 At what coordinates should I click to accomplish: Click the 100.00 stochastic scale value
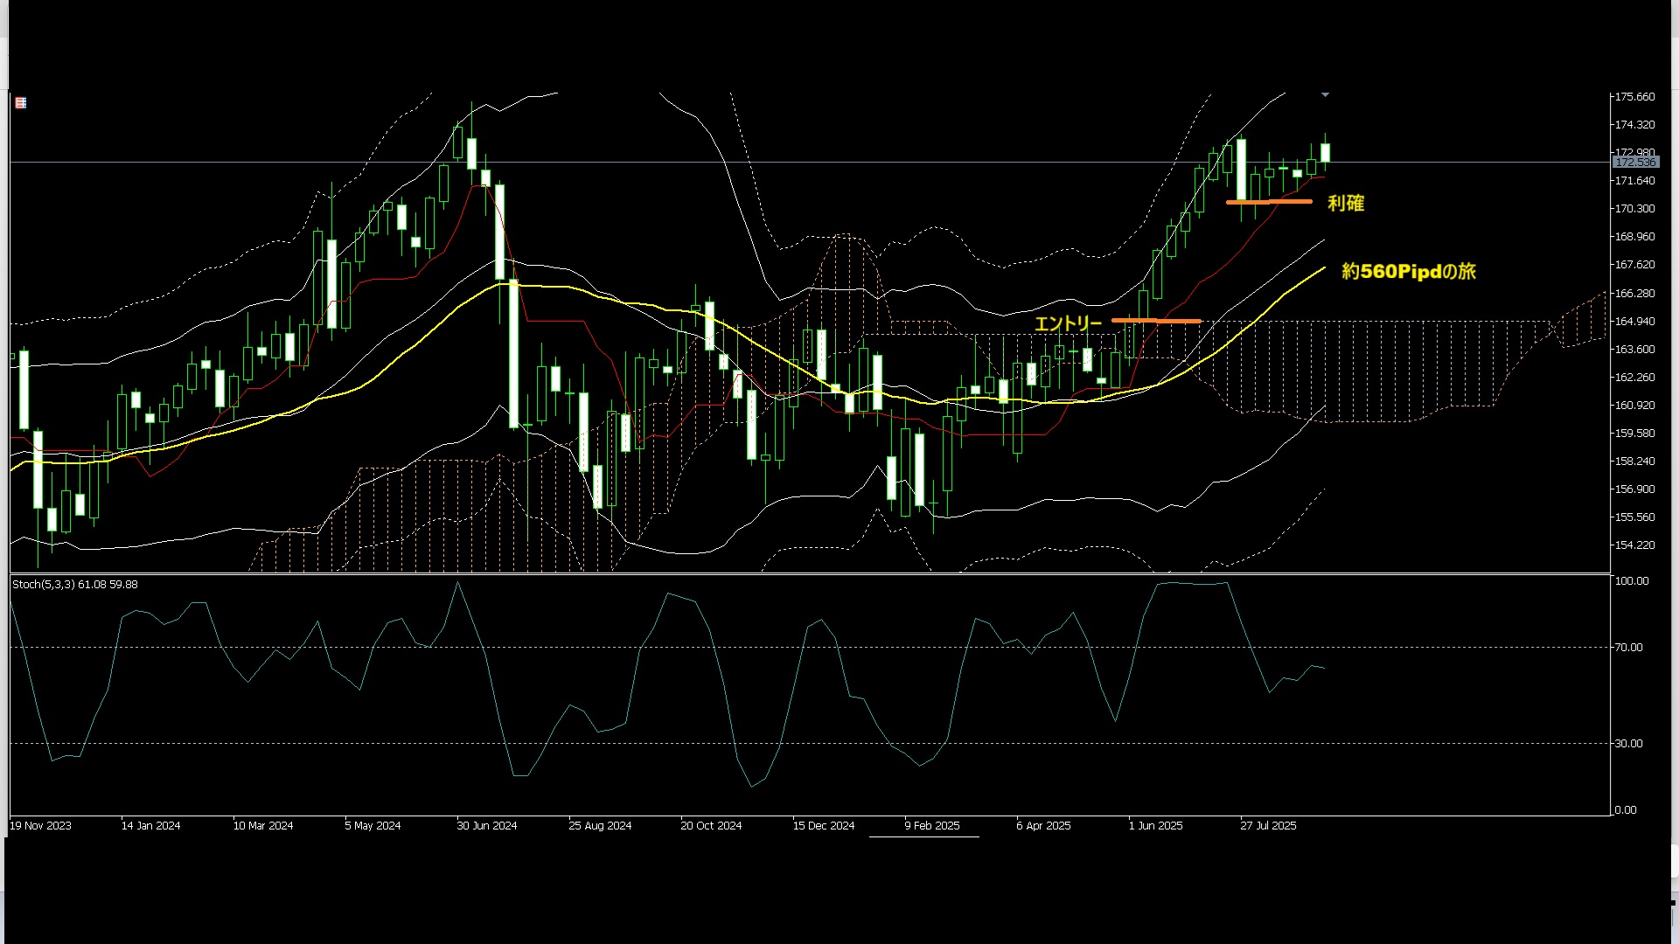pyautogui.click(x=1631, y=581)
